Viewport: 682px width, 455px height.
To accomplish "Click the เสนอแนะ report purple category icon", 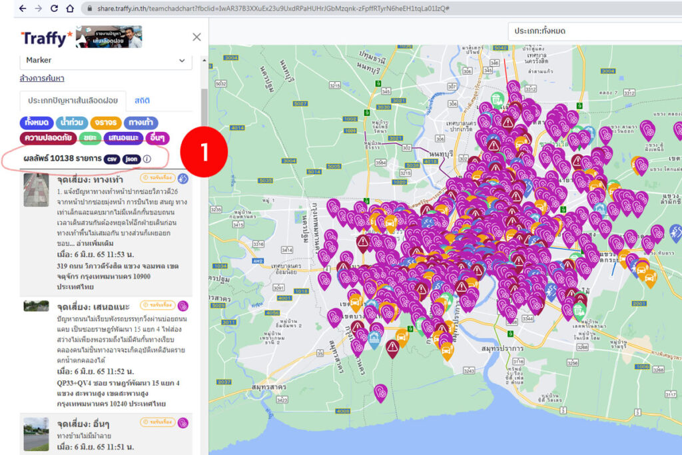I will click(x=183, y=306).
